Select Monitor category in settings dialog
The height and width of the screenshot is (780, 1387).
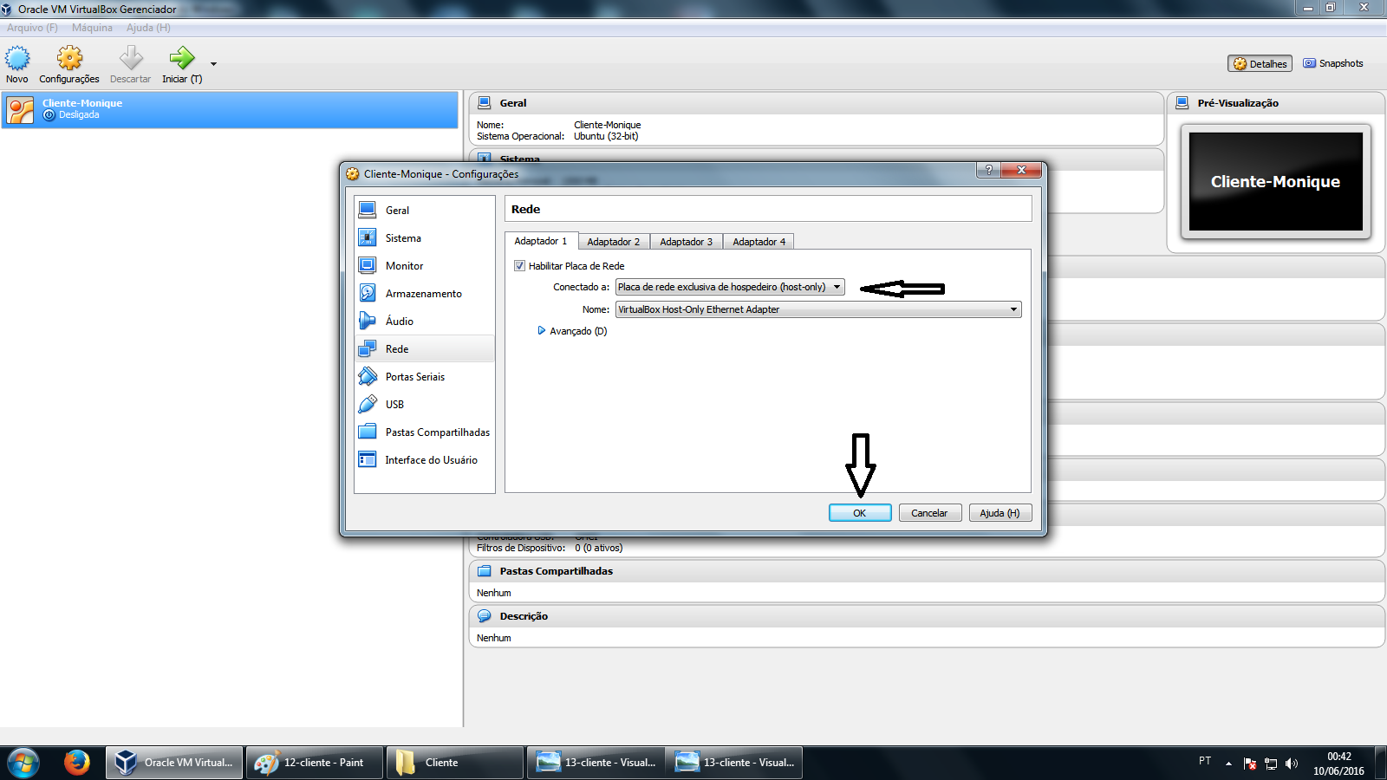click(x=425, y=265)
